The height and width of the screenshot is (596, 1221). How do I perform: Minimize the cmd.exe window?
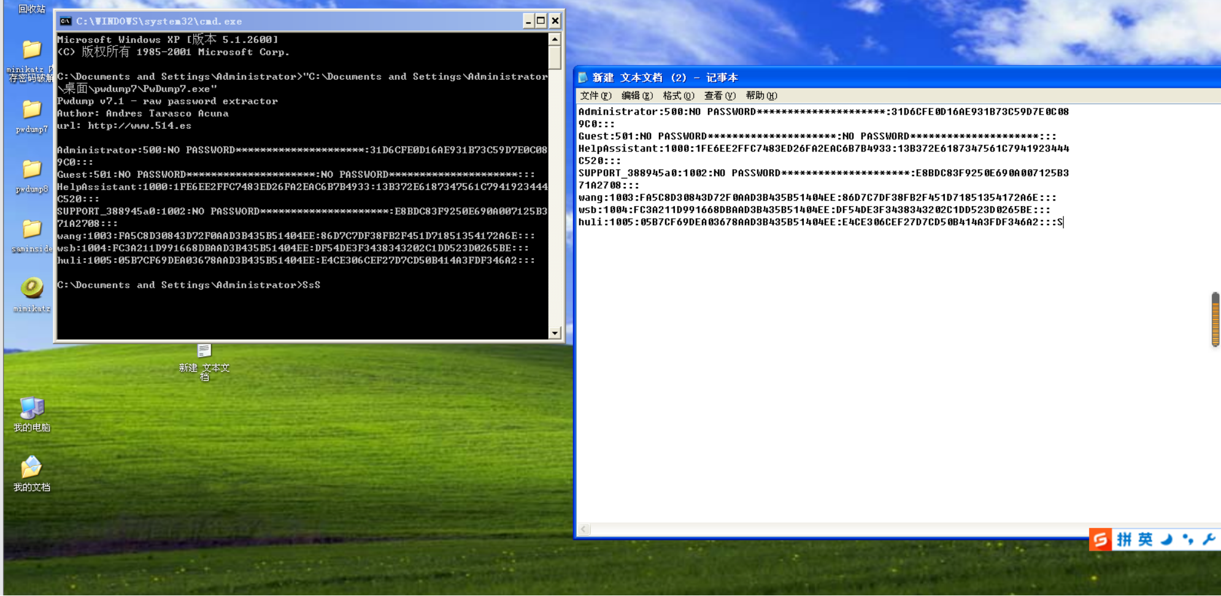528,21
